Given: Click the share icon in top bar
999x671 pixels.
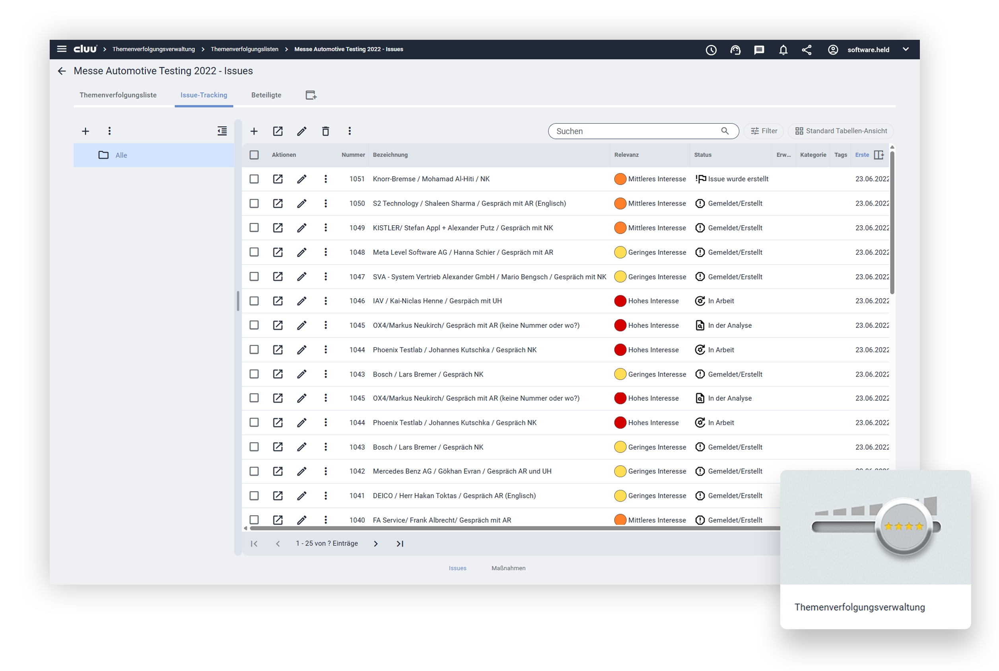Looking at the screenshot, I should coord(807,50).
